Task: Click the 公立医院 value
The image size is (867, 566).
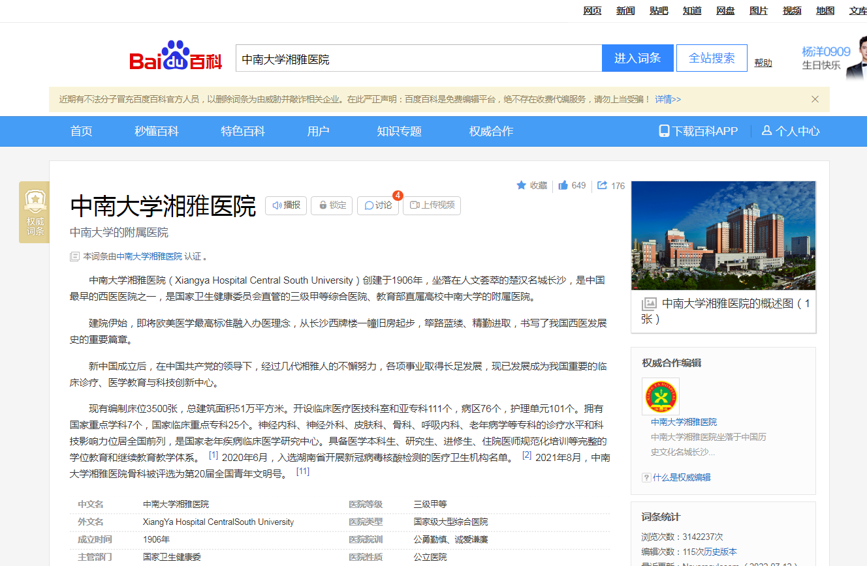Action: [x=430, y=557]
